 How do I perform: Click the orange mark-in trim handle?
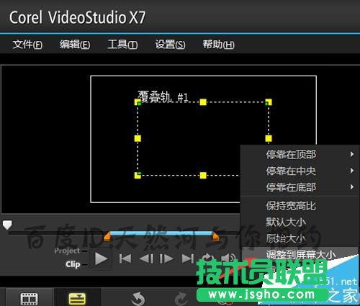click(107, 237)
